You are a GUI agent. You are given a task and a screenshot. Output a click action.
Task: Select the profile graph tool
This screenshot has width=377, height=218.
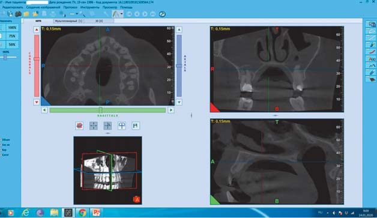point(370,65)
